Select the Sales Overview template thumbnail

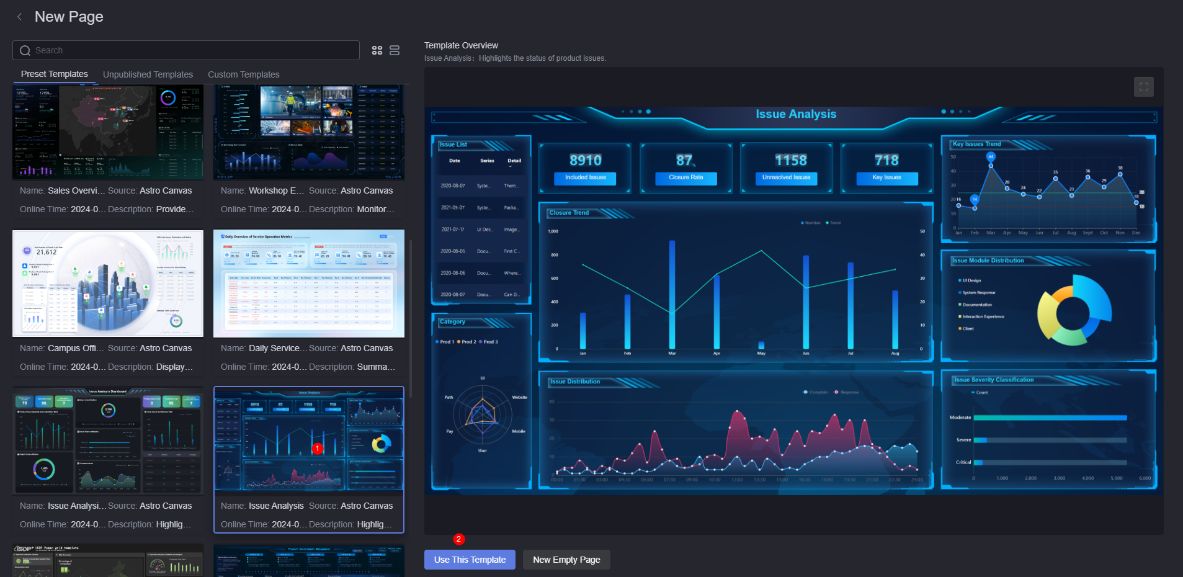108,132
